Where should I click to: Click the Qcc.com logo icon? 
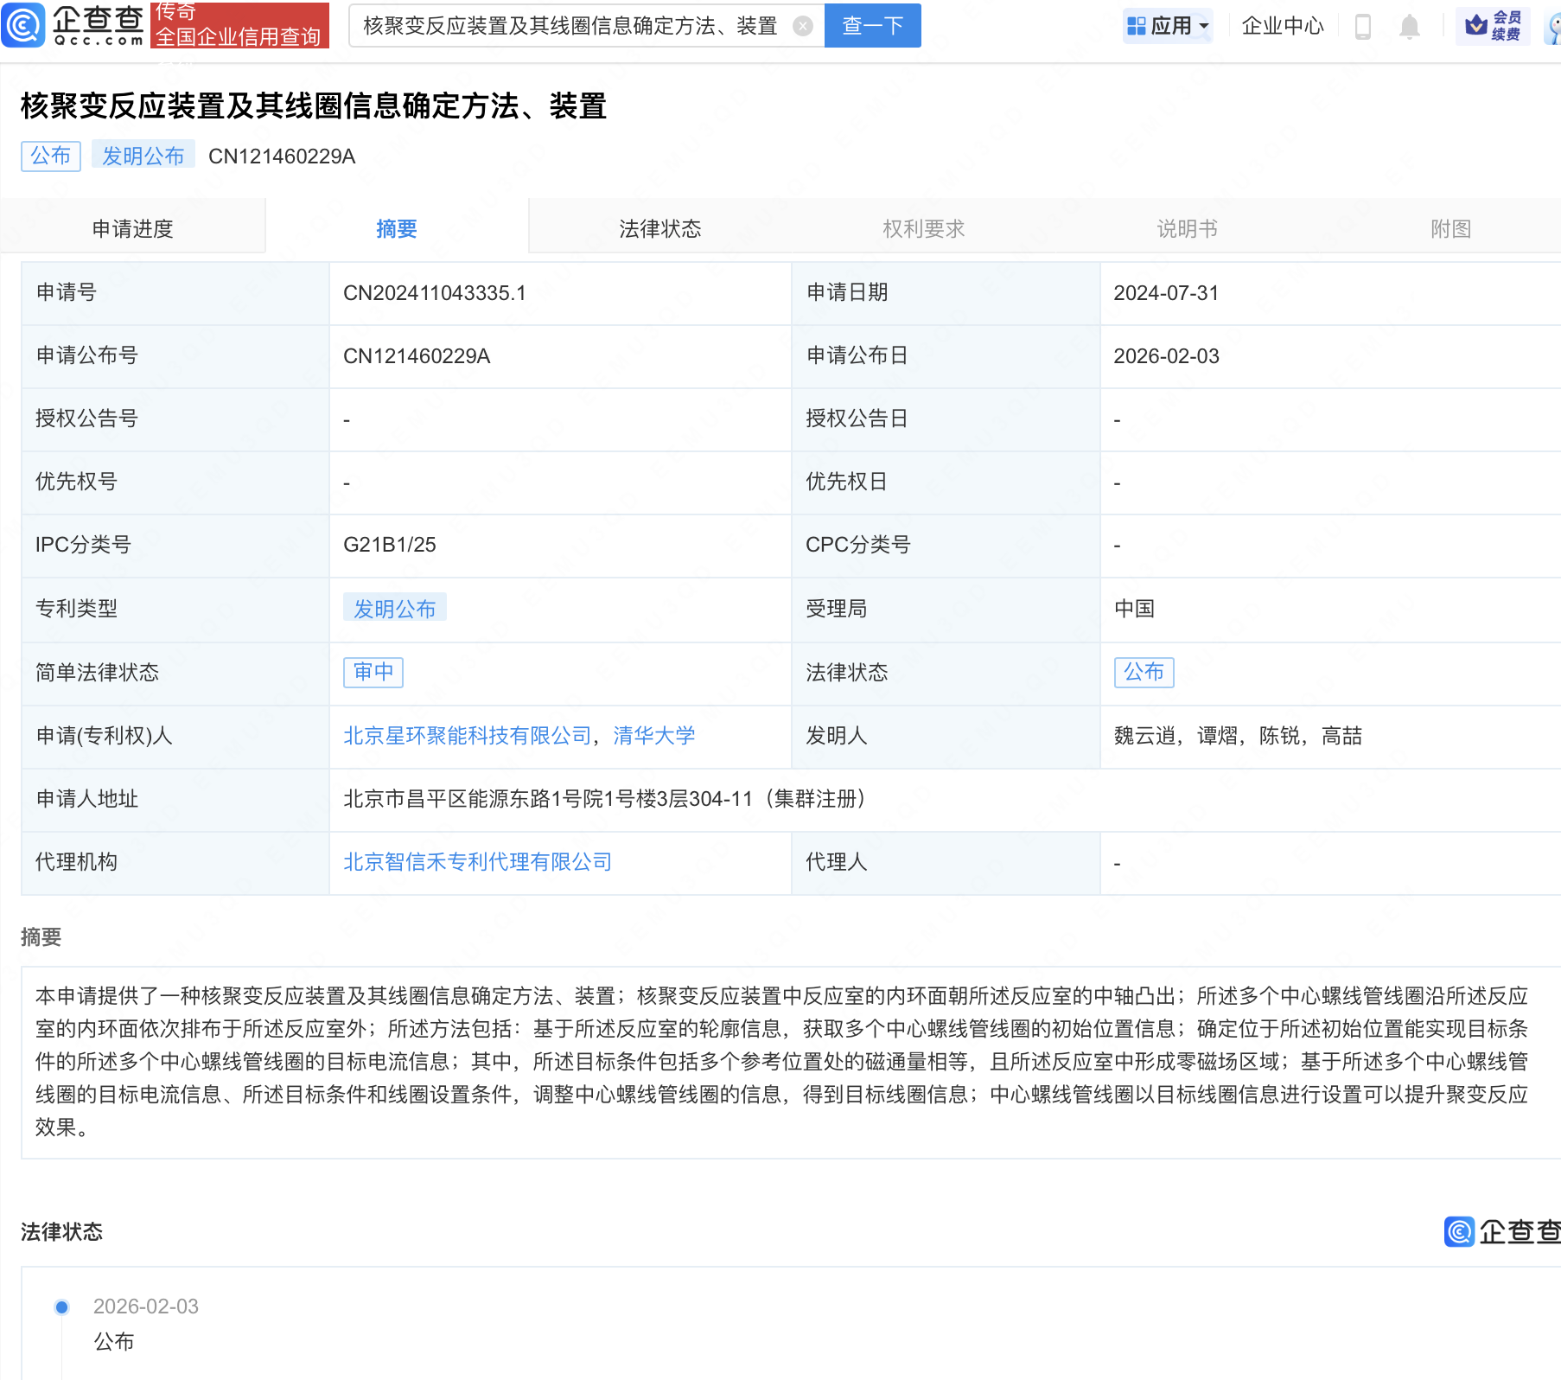pos(23,25)
